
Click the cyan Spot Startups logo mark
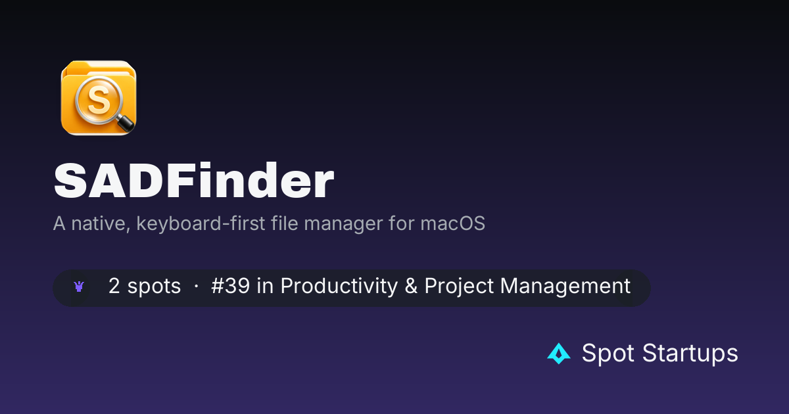[x=559, y=354]
